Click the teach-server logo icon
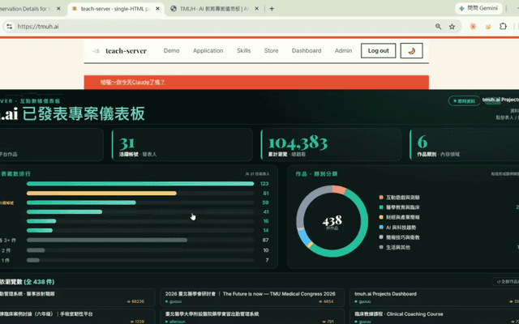The width and height of the screenshot is (519, 324). click(96, 51)
